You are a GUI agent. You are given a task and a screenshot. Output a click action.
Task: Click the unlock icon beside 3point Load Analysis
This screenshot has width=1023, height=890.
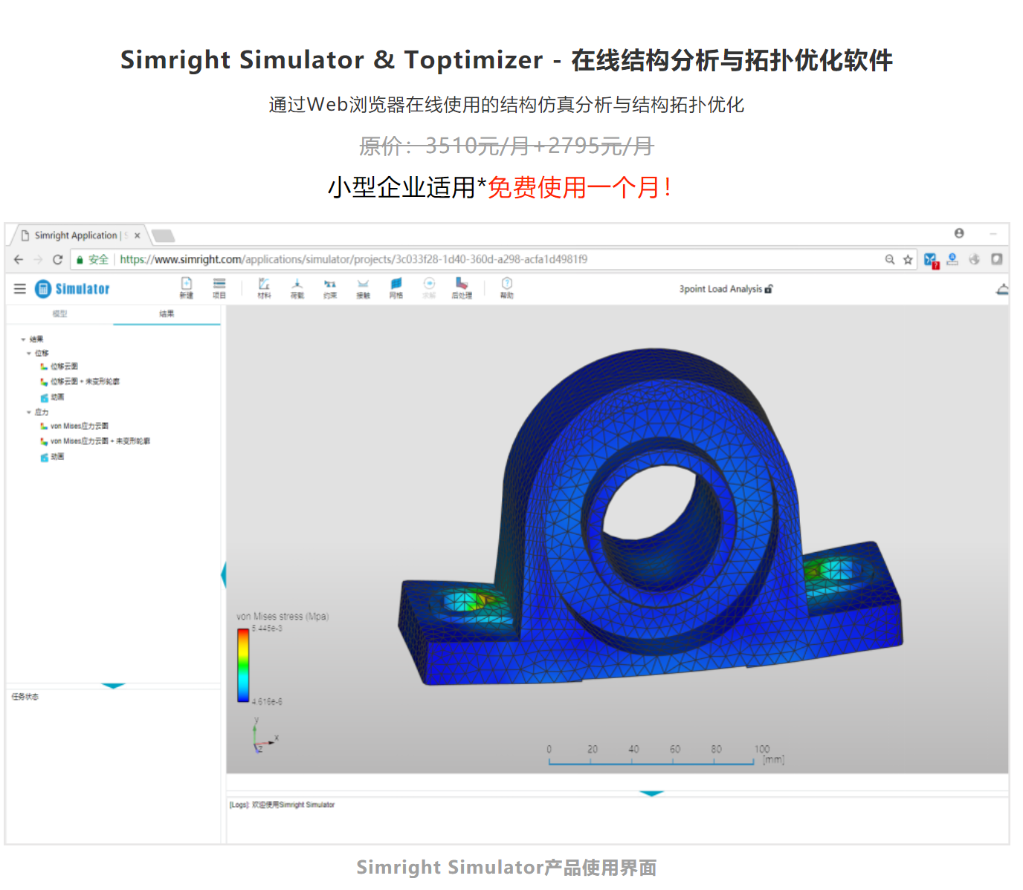coord(769,289)
